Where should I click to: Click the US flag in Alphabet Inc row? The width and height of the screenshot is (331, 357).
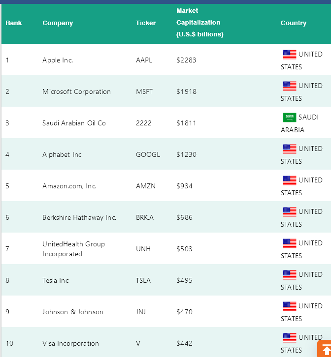pos(290,149)
